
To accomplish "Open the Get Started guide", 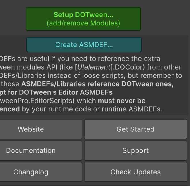I will point(136,129).
